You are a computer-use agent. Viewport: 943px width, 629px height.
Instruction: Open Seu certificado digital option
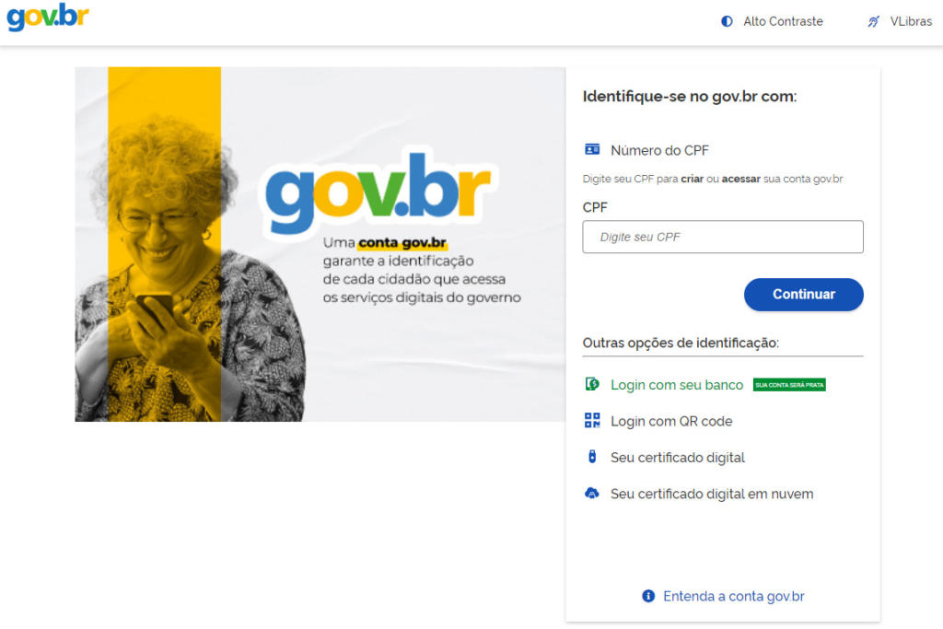[x=677, y=458]
